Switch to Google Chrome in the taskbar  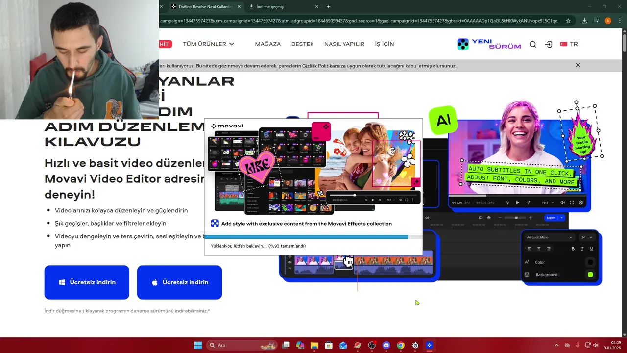click(x=401, y=345)
